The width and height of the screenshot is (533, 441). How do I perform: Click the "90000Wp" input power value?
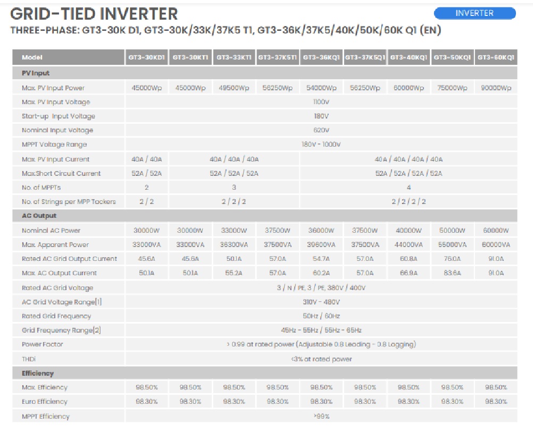point(496,88)
